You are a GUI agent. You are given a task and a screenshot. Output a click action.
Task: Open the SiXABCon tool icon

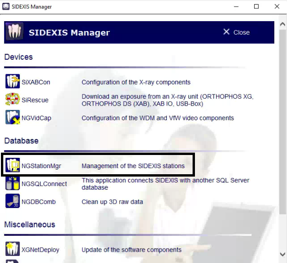[12, 81]
